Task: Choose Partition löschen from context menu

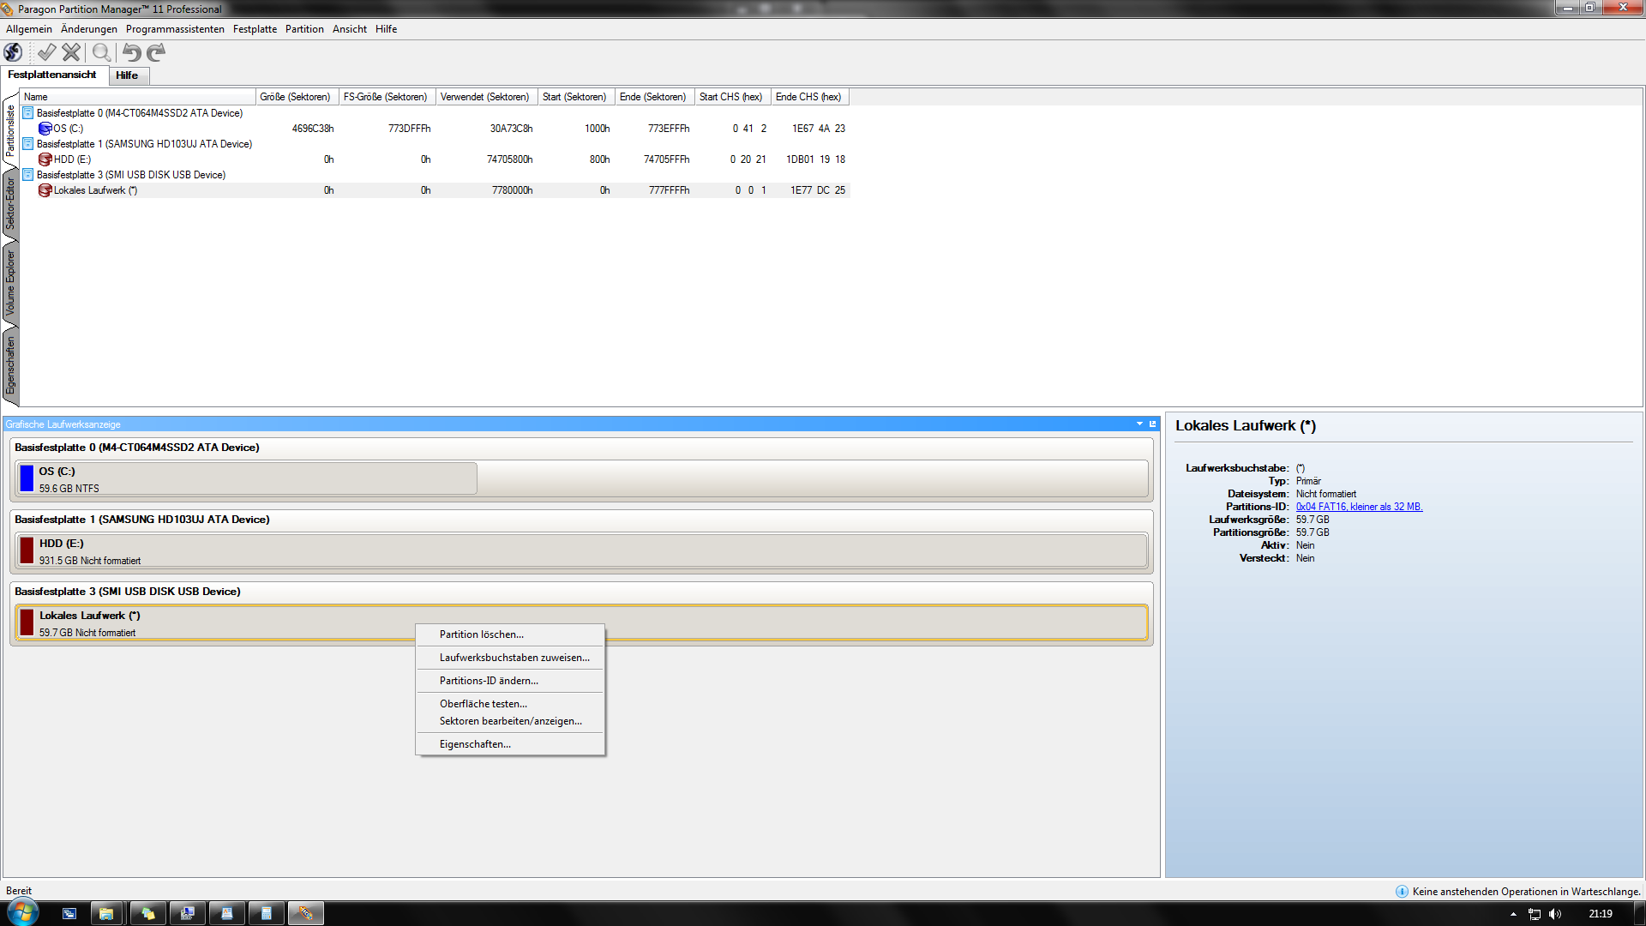Action: pyautogui.click(x=481, y=634)
